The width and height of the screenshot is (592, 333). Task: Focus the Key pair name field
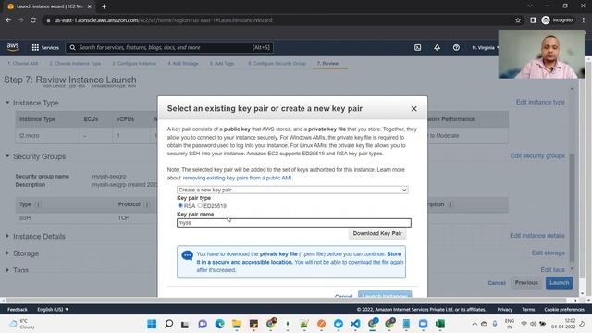point(294,223)
